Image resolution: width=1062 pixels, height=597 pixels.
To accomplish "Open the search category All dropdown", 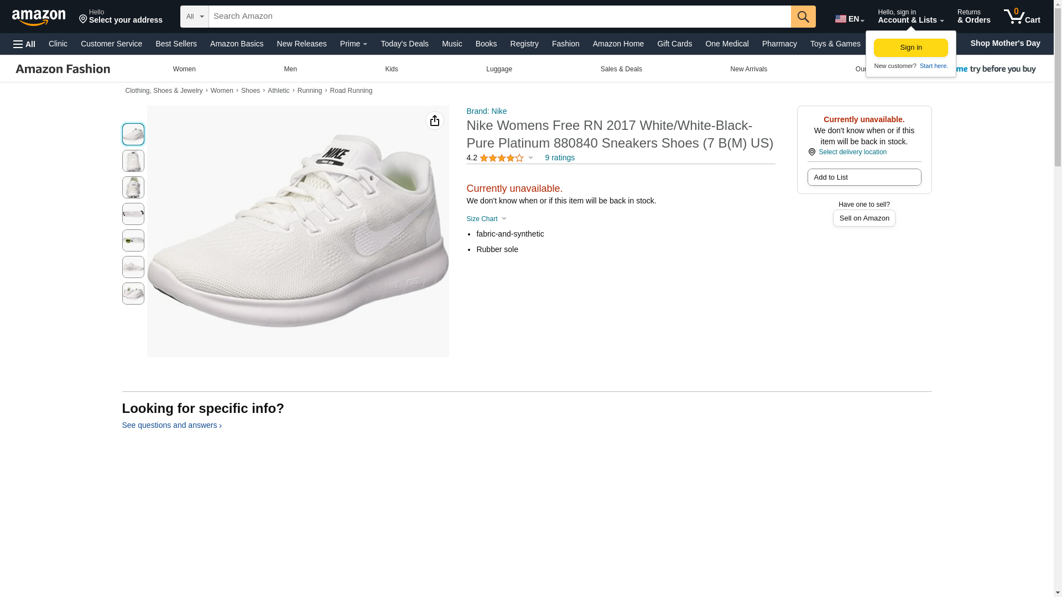I will 194,17.
